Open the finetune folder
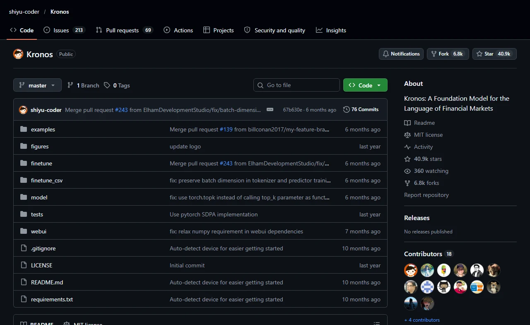This screenshot has width=530, height=325. pos(41,163)
